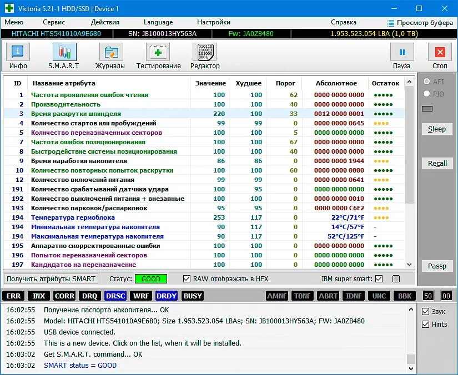Select the API radio button
The width and height of the screenshot is (458, 375).
[427, 82]
